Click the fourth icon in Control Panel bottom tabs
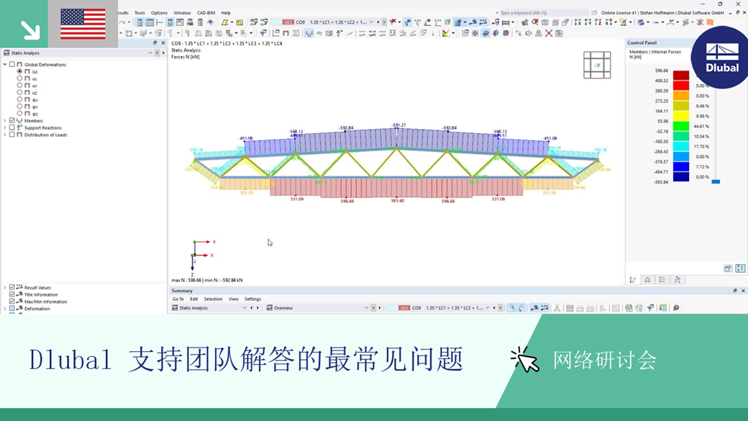748x421 pixels. pyautogui.click(x=677, y=280)
